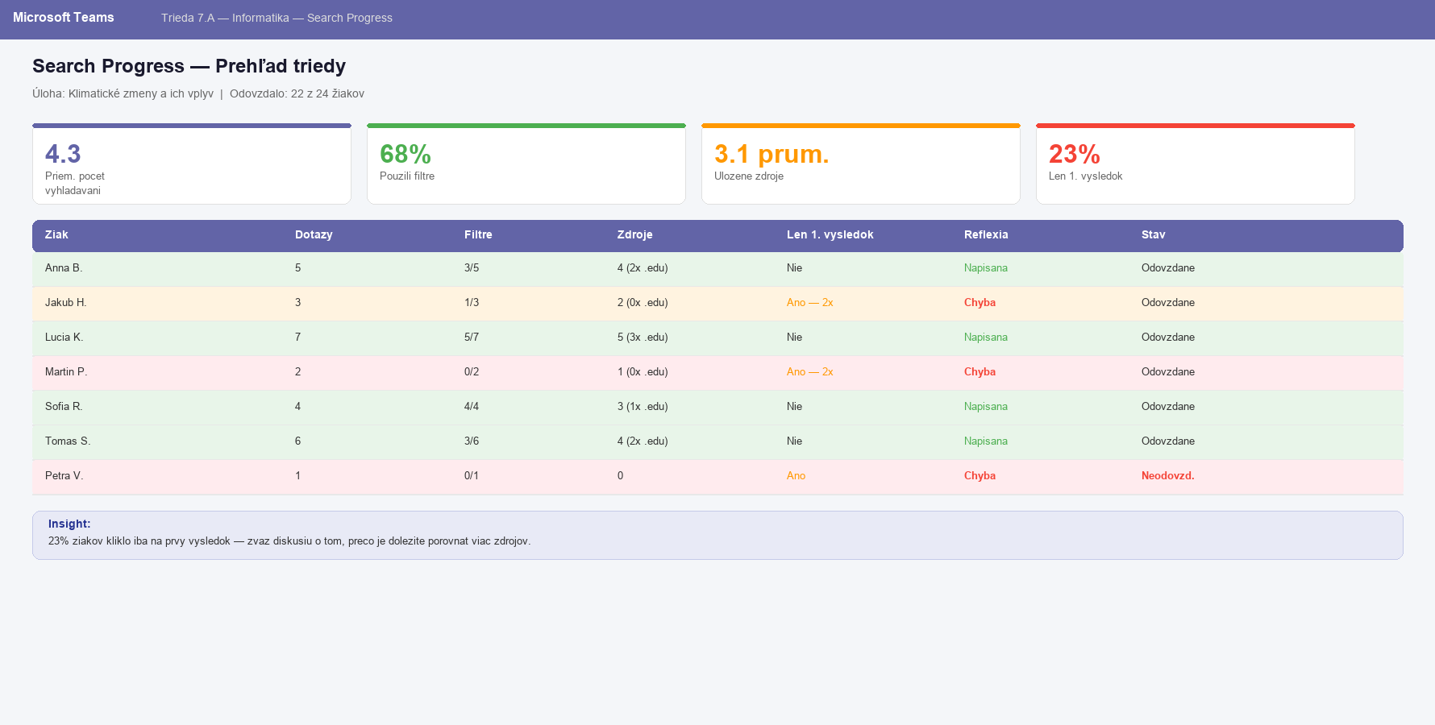Screen dimensions: 1435x725
Task: Click Ano — 2x for Jakub H.
Action: pyautogui.click(x=809, y=303)
